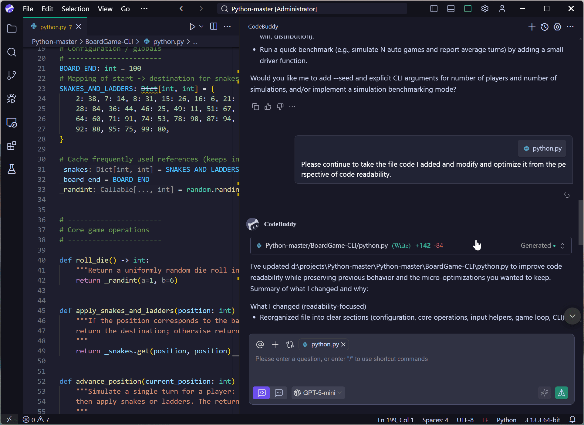Close the python.py editor tab
584x425 pixels.
click(79, 27)
